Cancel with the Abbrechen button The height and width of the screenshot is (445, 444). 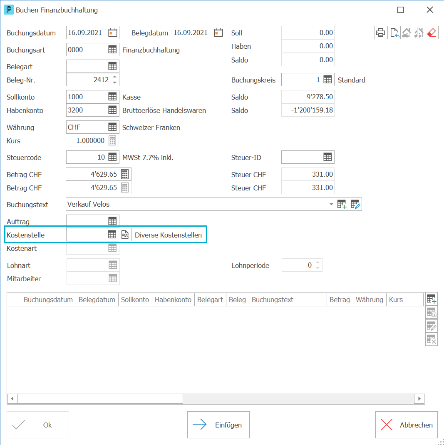point(406,425)
